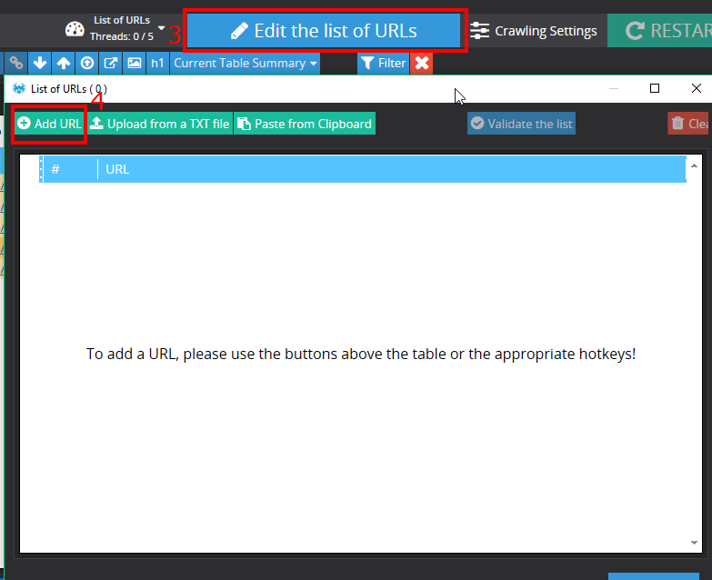
Task: Click the URL column header
Action: (x=392, y=169)
